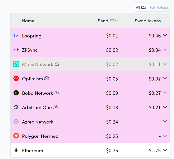Switch to the Full Rollups filter
This screenshot has height=159, width=174.
click(159, 7)
